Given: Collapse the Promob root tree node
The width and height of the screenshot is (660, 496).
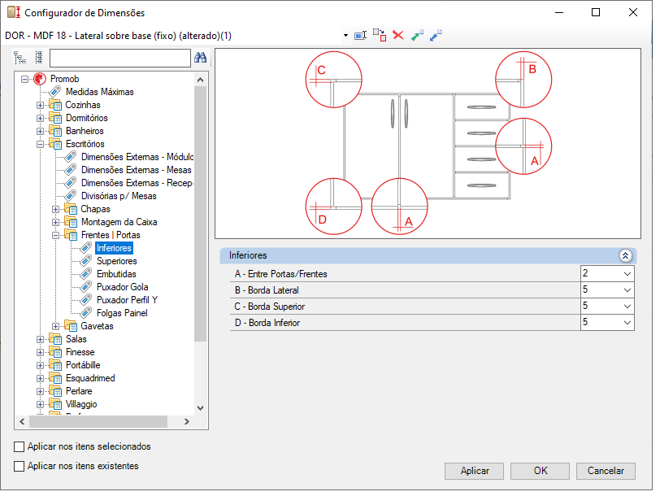Looking at the screenshot, I should tap(25, 79).
